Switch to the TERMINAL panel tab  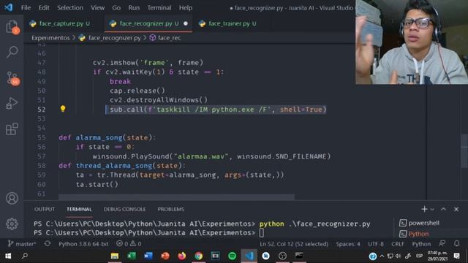[79, 210]
